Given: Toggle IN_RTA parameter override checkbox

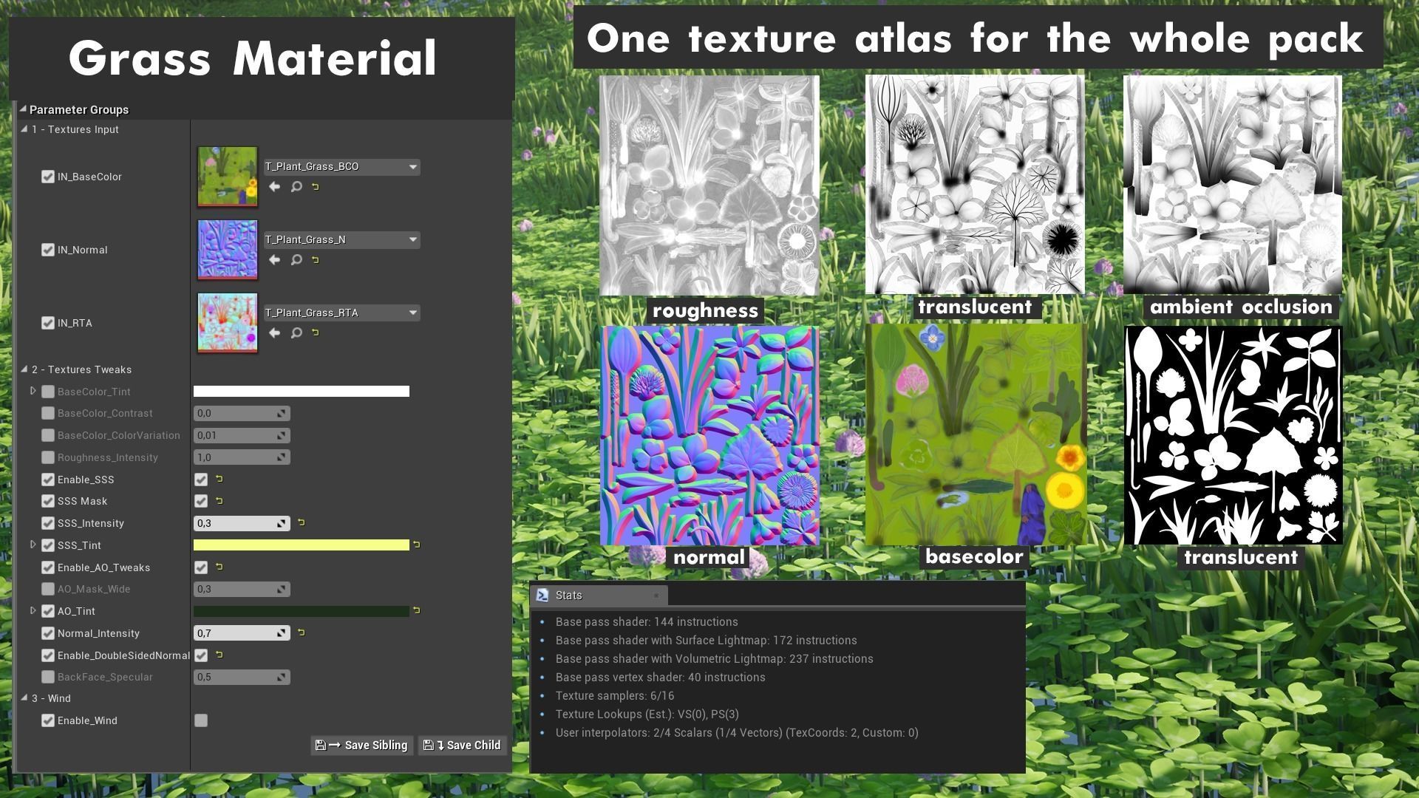Looking at the screenshot, I should coord(48,323).
